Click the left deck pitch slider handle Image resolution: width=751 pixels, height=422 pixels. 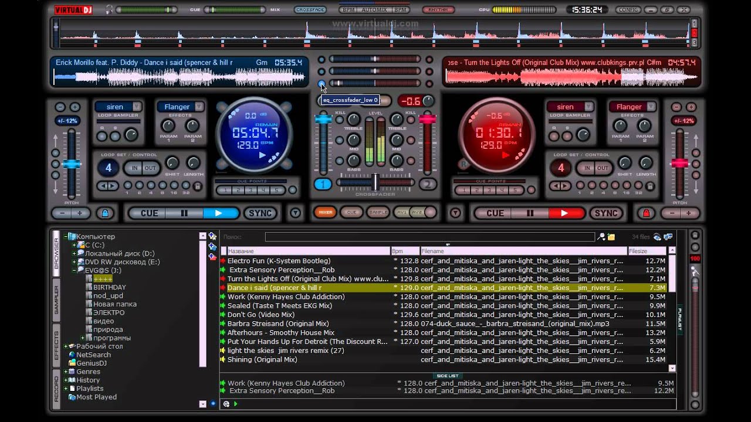(x=72, y=164)
